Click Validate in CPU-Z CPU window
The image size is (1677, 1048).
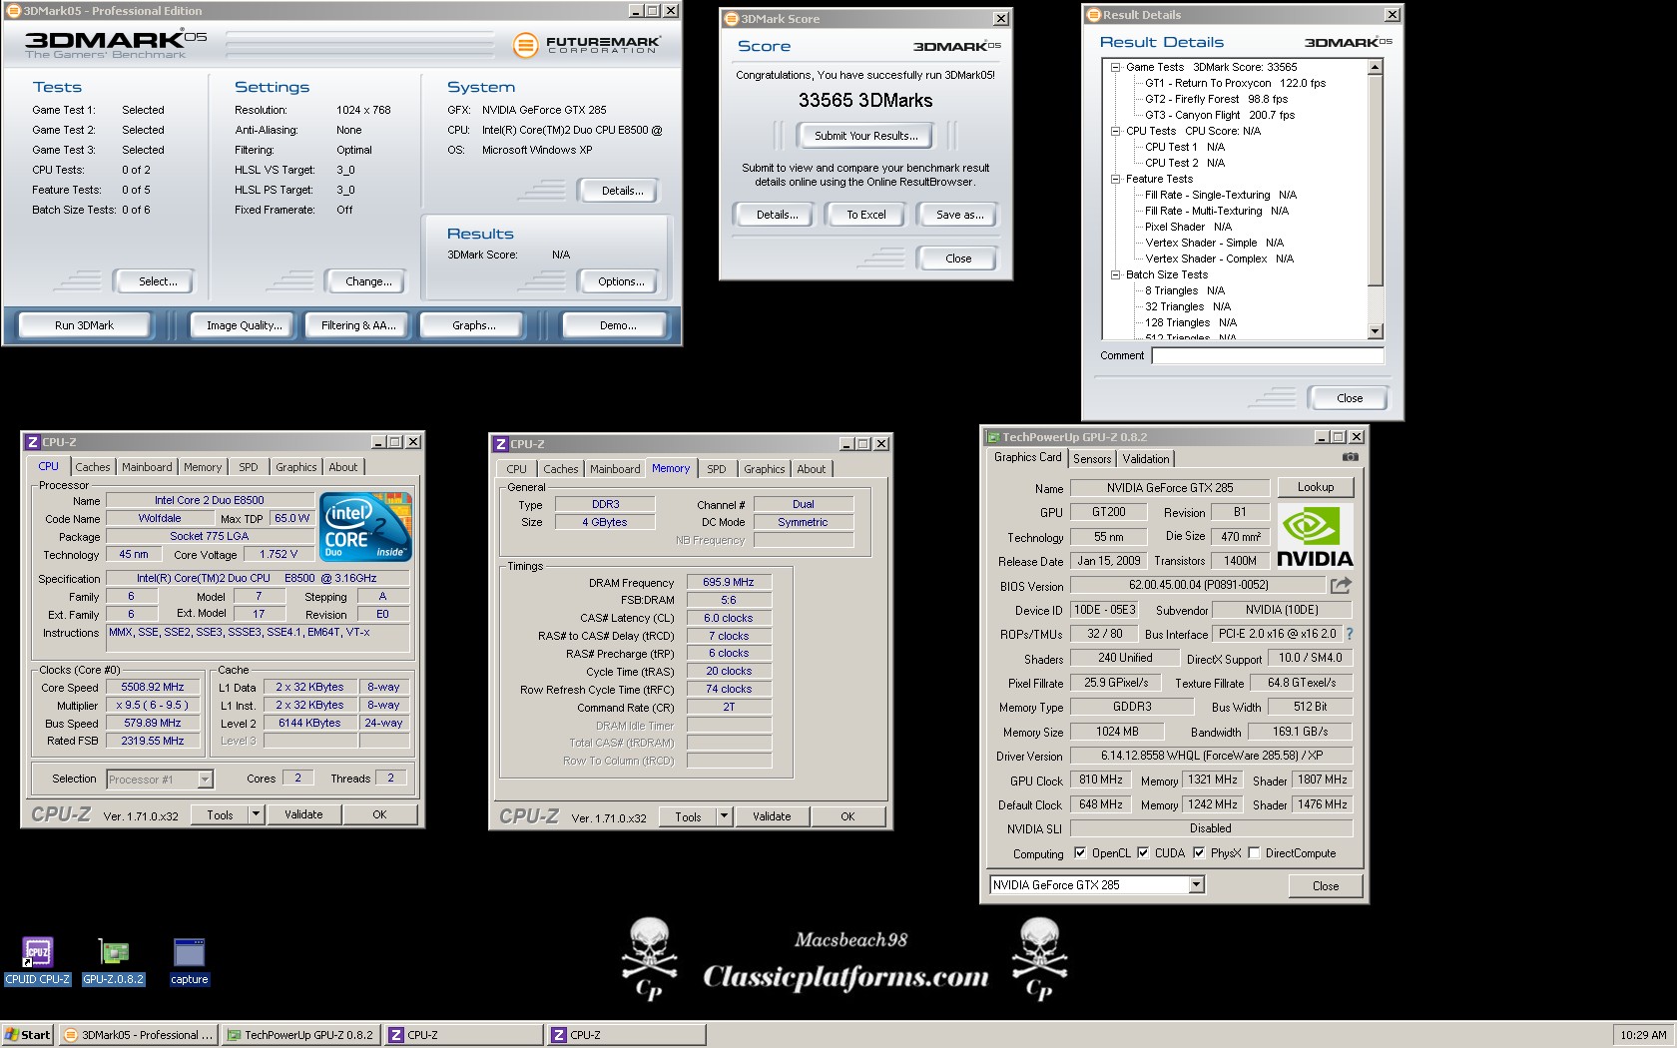click(303, 814)
